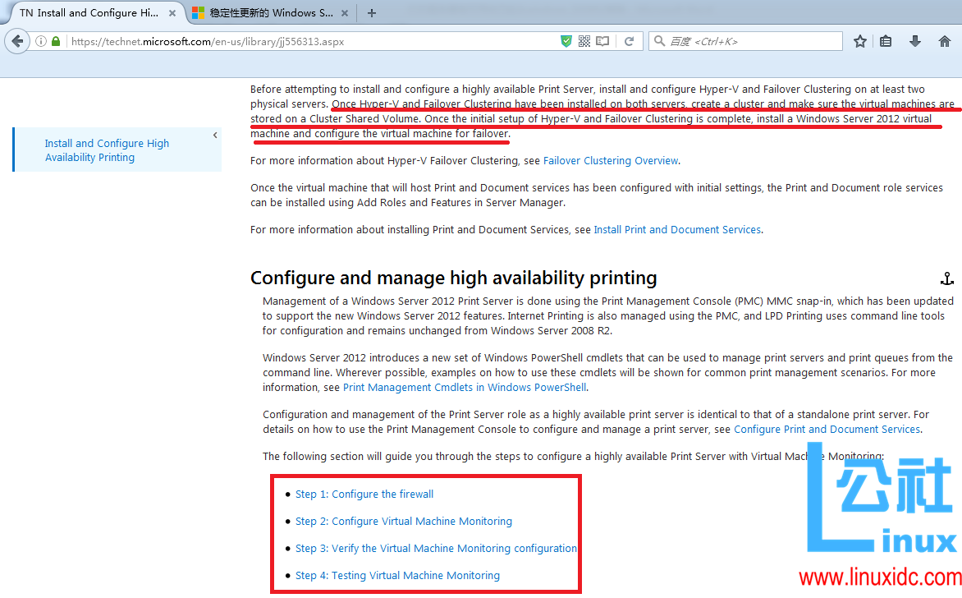Navigate back using the back arrow

coord(16,41)
